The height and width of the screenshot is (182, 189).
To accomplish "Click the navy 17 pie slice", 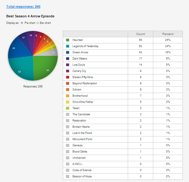I will pyautogui.click(x=25, y=40).
